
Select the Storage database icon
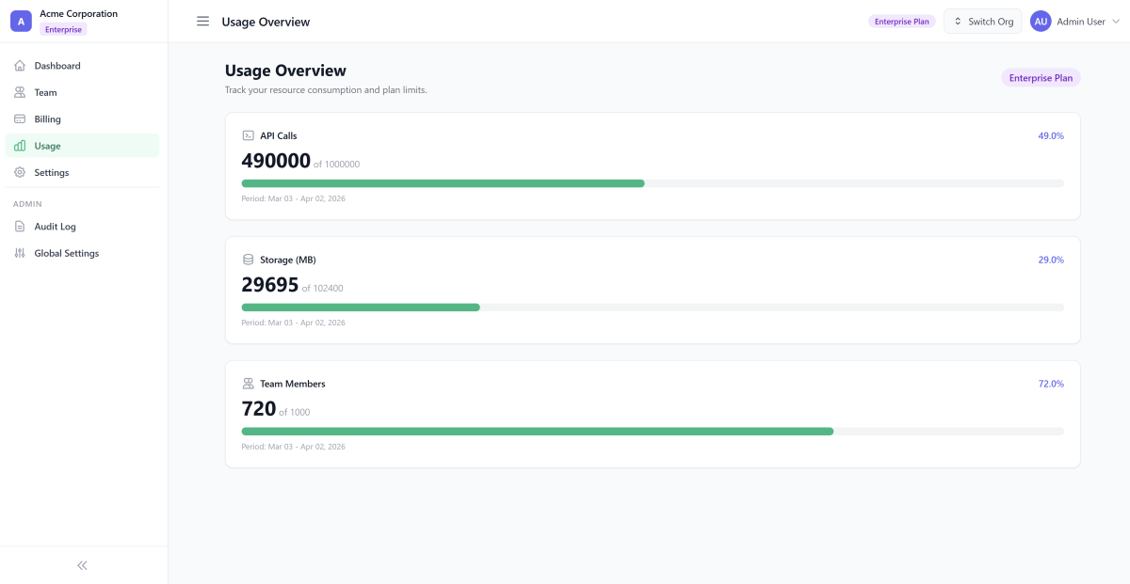(248, 259)
